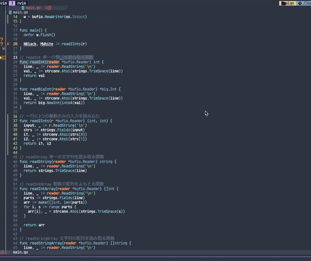Click the orange question mark sign beside line 20

pyautogui.click(x=2, y=44)
